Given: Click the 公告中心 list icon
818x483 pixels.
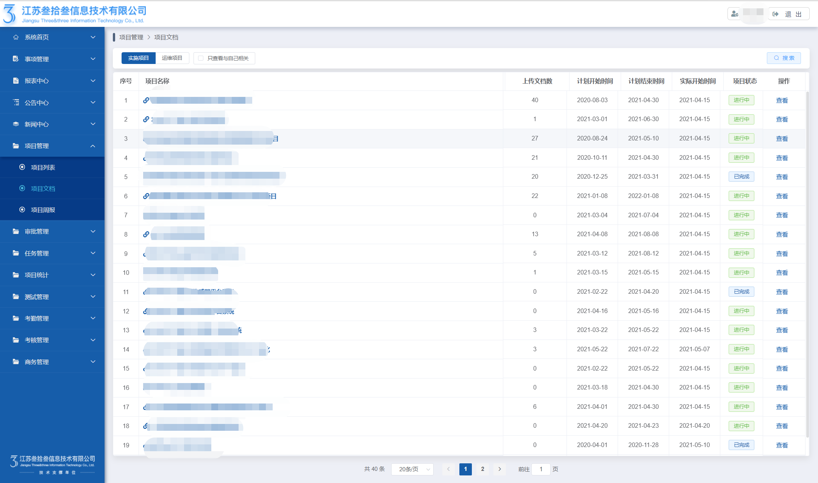Looking at the screenshot, I should pyautogui.click(x=16, y=102).
